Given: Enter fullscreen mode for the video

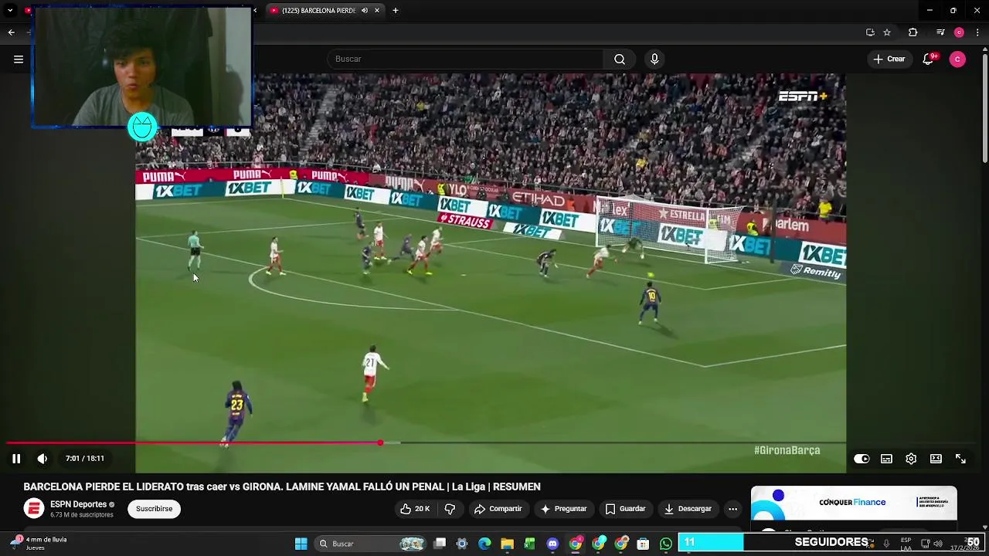Looking at the screenshot, I should click(x=960, y=459).
